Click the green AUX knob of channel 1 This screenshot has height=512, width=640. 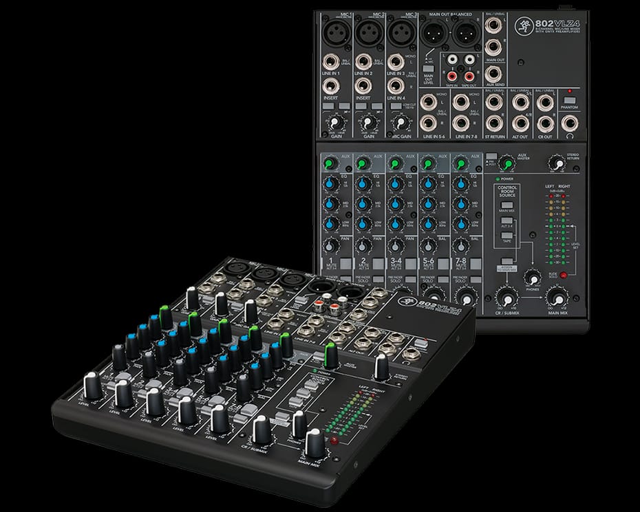[329, 164]
